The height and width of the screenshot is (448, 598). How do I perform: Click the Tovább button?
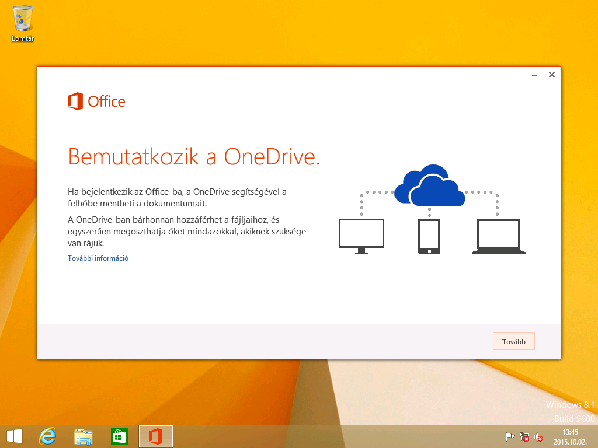pyautogui.click(x=513, y=341)
